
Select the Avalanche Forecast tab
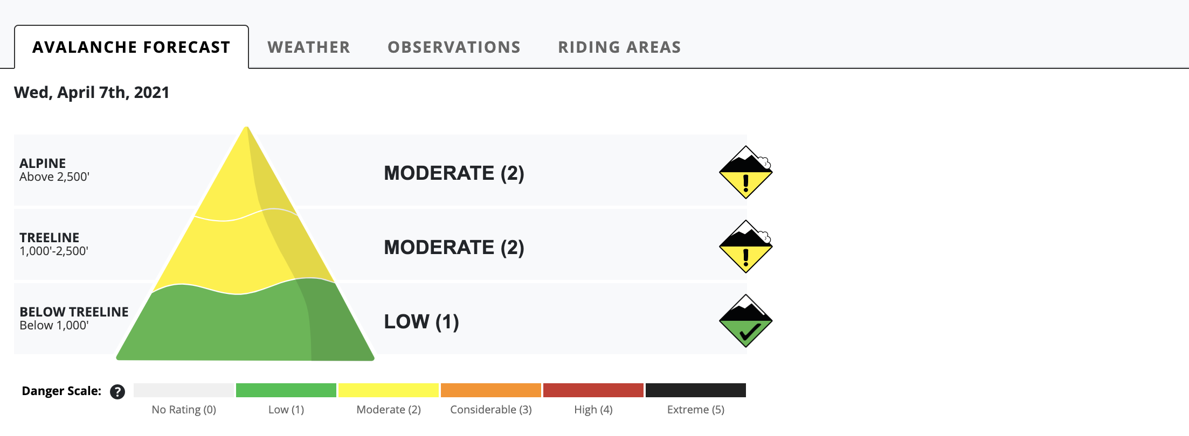[132, 47]
